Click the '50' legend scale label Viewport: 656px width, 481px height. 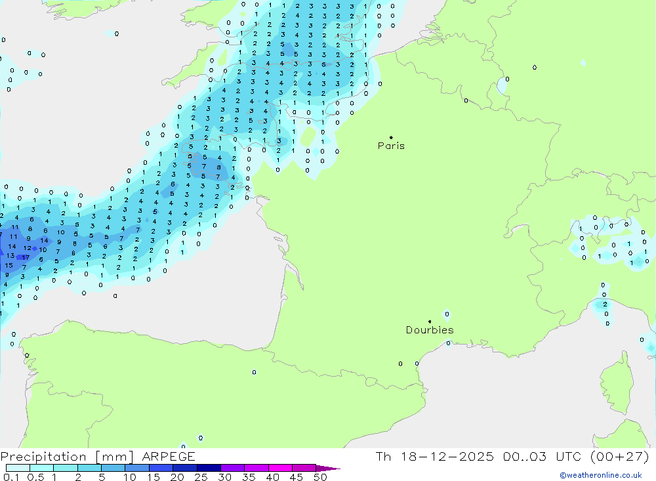point(320,477)
